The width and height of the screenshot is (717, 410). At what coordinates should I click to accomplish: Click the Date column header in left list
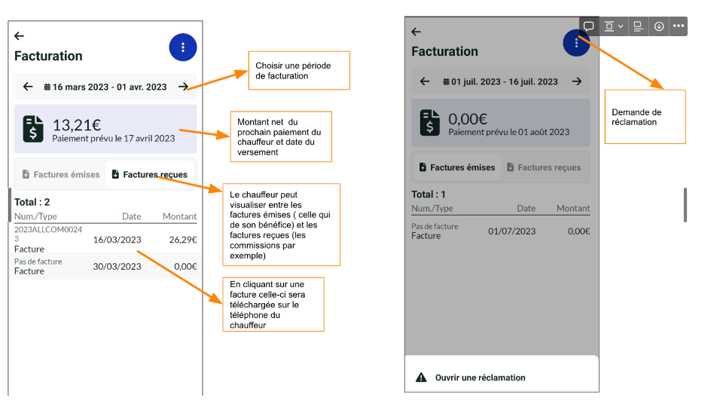pyautogui.click(x=131, y=216)
